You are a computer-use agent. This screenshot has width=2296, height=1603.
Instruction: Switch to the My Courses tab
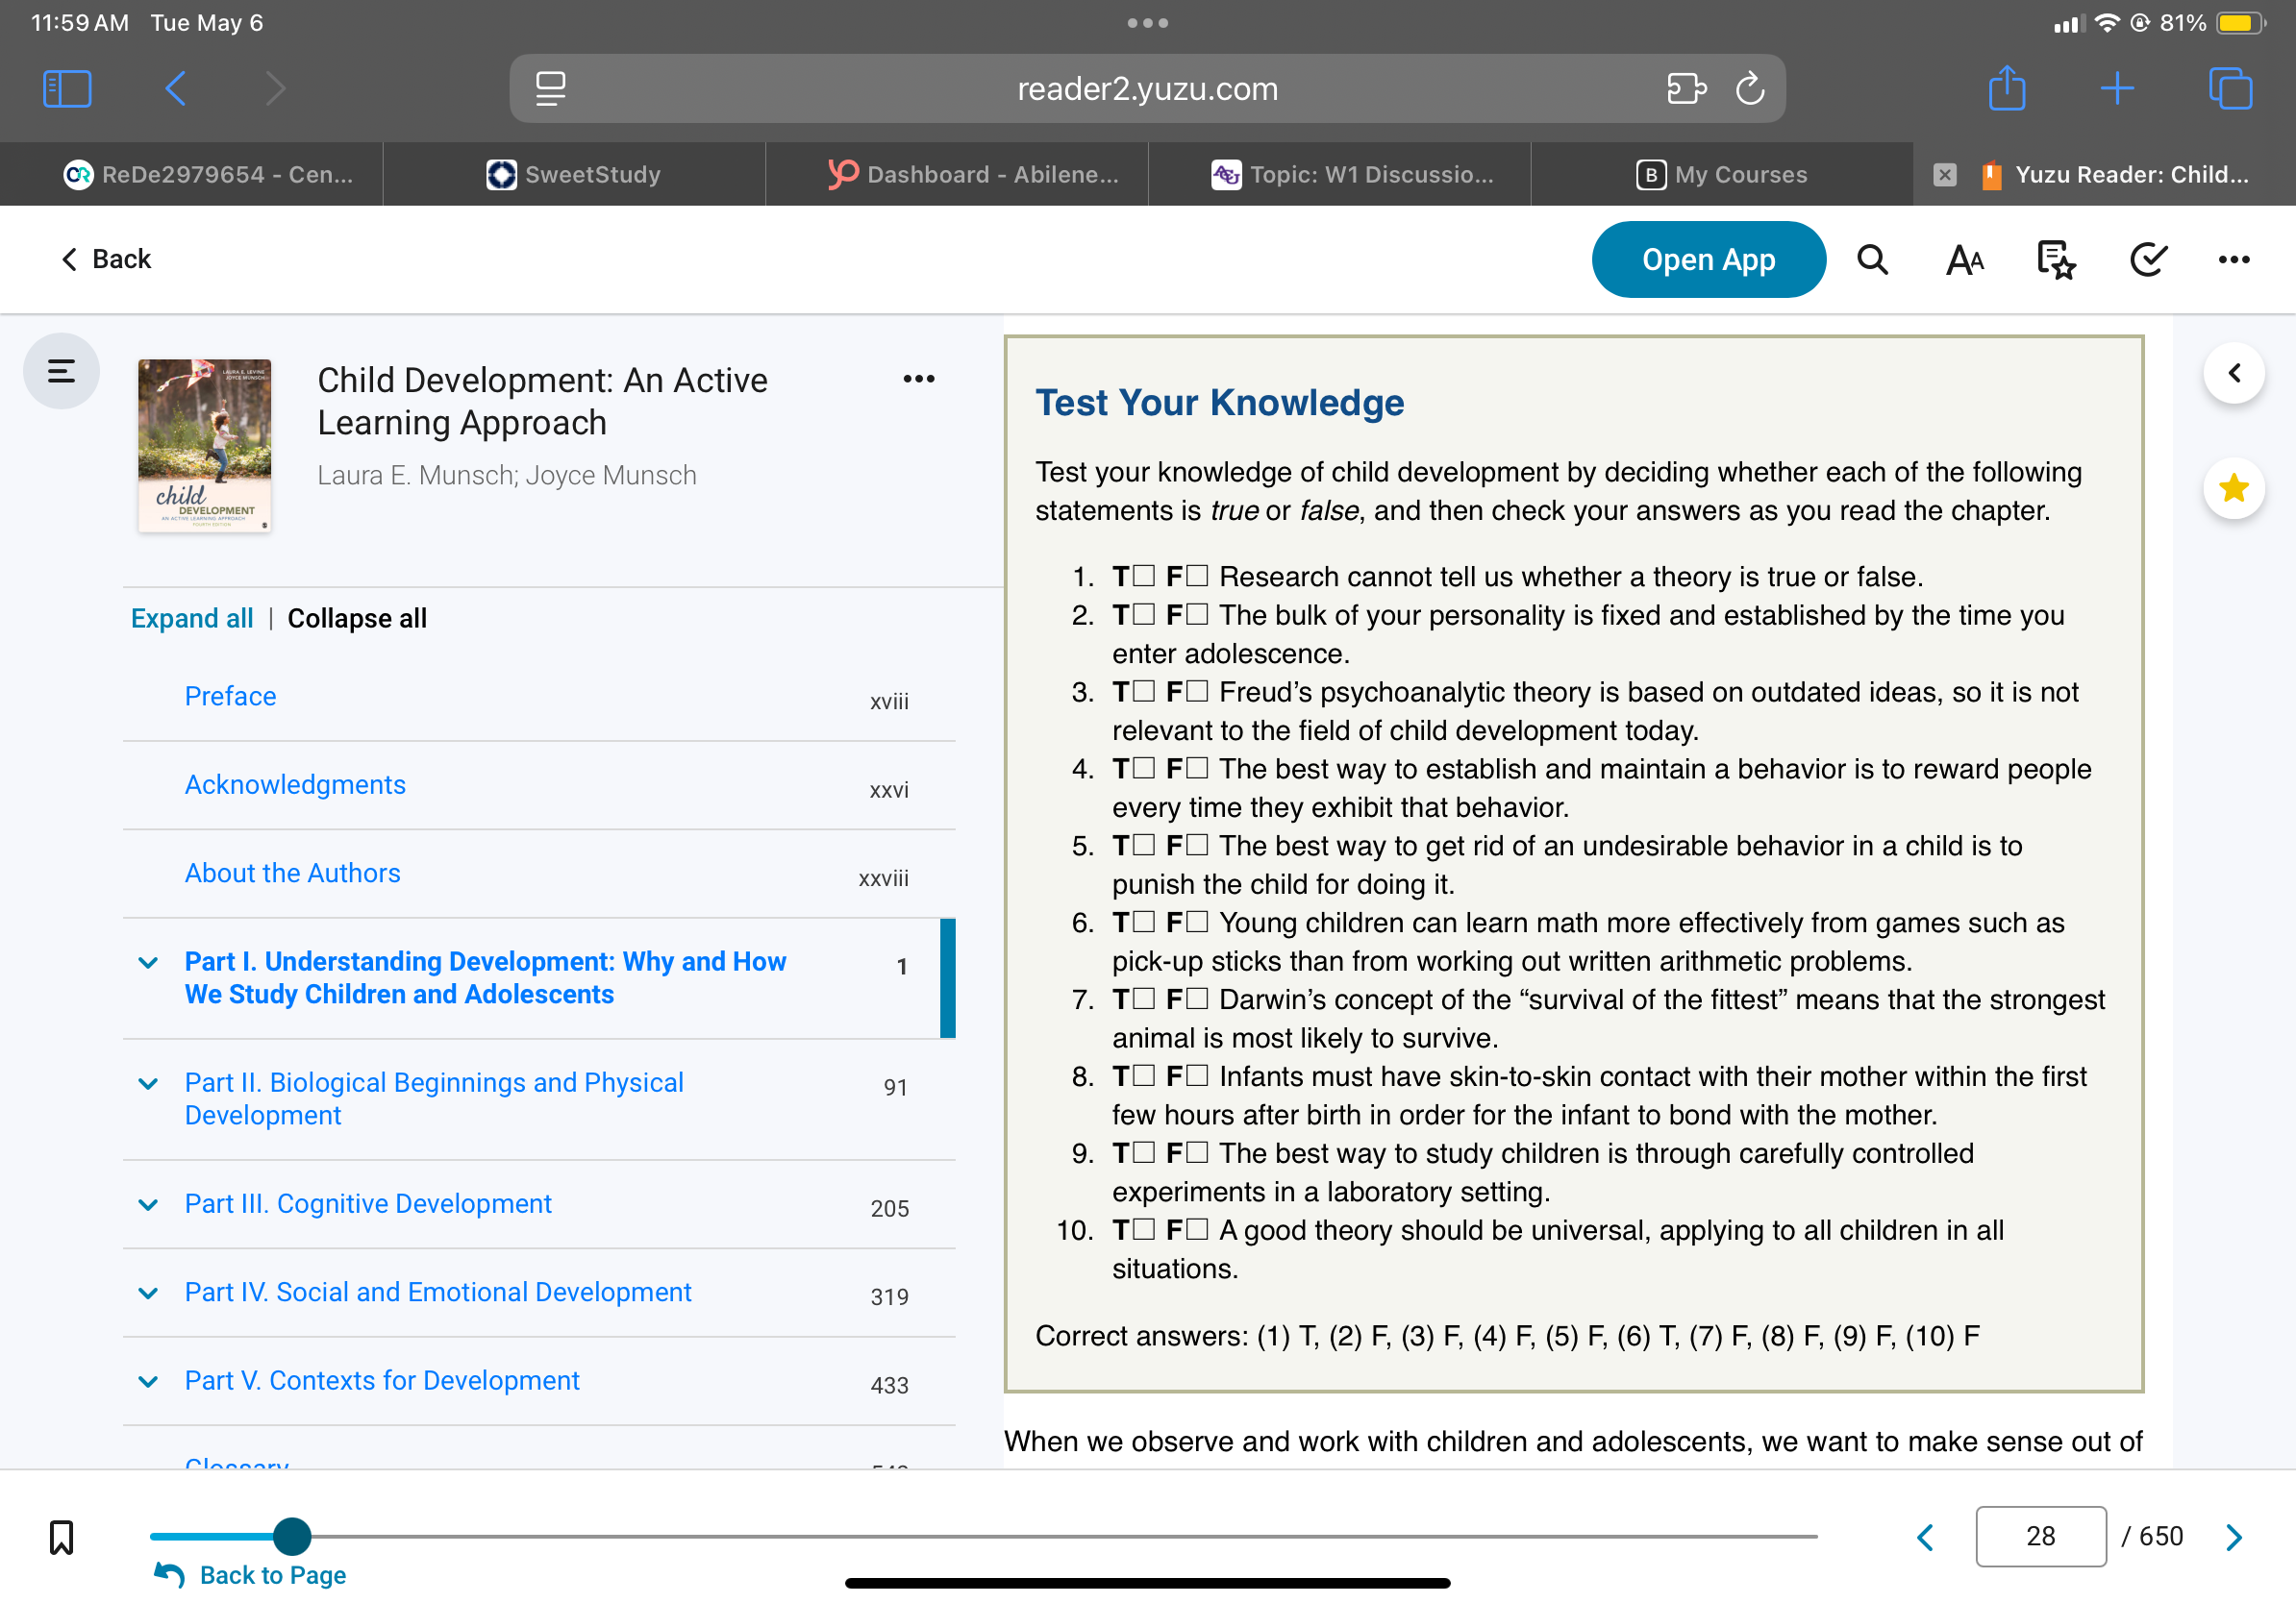tap(1721, 174)
